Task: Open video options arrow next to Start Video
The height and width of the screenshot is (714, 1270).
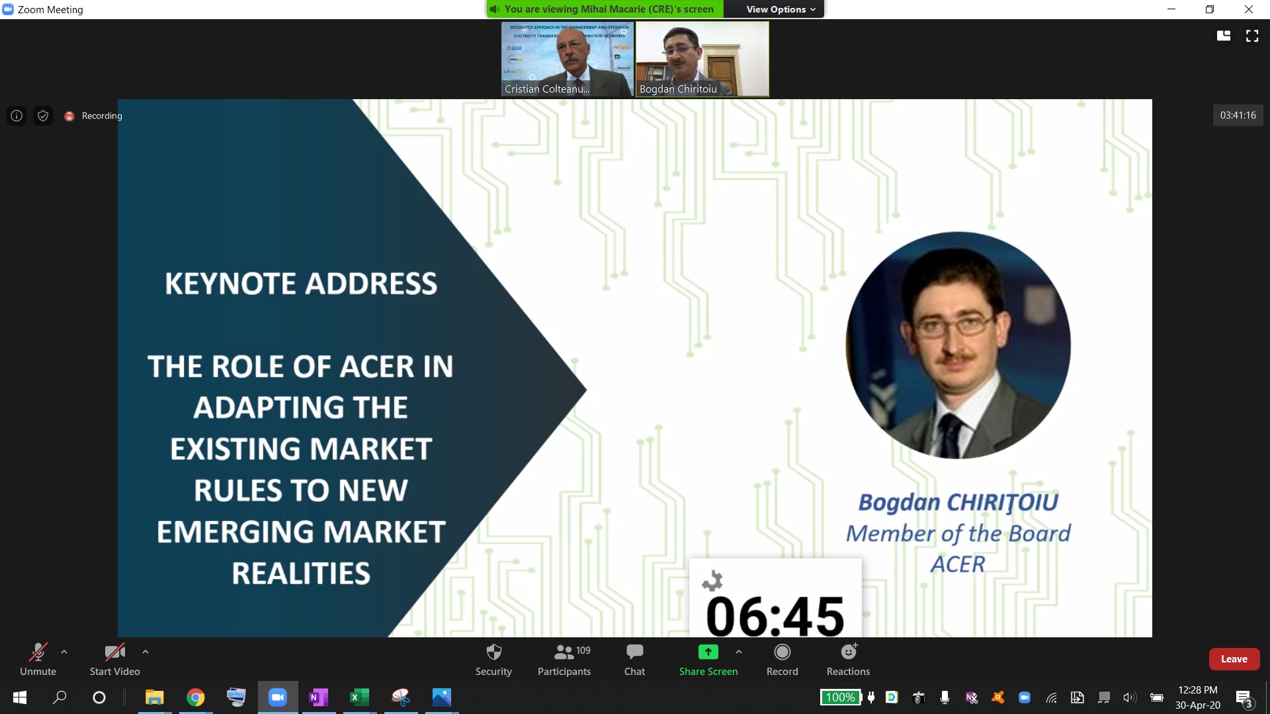Action: [x=146, y=652]
